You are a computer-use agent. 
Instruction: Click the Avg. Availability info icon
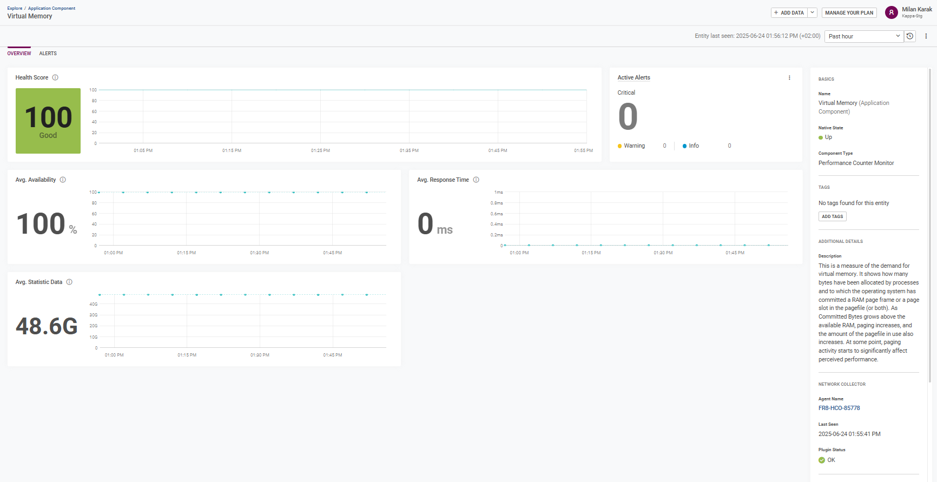click(x=63, y=180)
